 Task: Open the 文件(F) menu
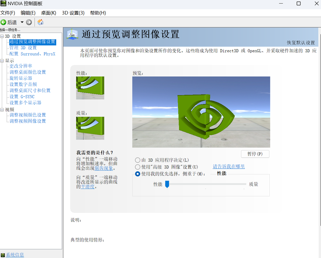pos(7,13)
